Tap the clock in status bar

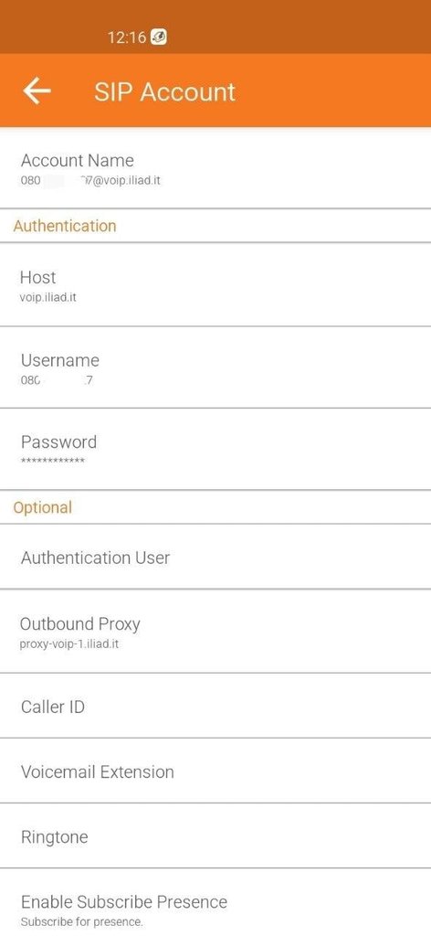coord(126,37)
